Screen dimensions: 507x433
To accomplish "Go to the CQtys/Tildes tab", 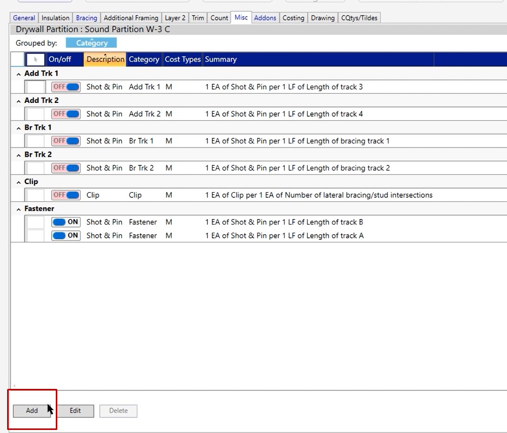I will [x=359, y=18].
